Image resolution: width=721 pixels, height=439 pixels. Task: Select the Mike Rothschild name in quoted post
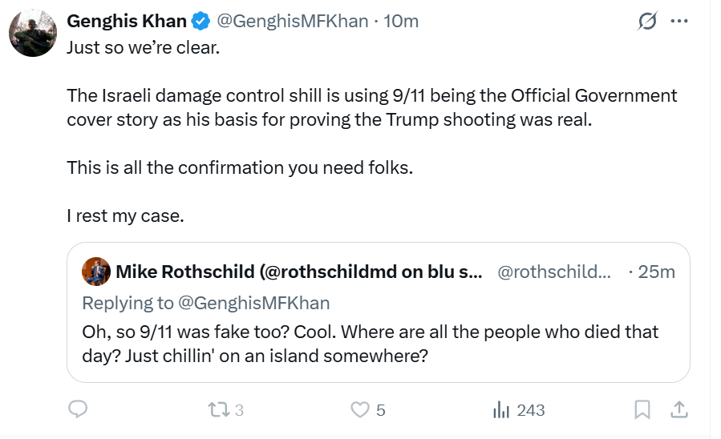coord(299,272)
